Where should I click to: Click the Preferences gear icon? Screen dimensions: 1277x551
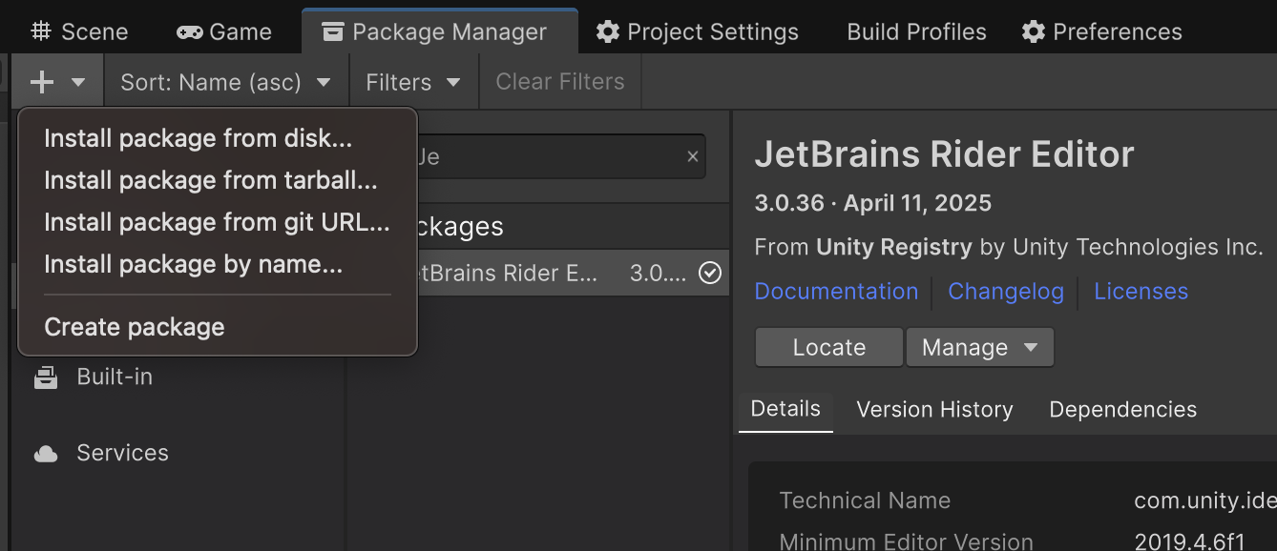(1033, 31)
